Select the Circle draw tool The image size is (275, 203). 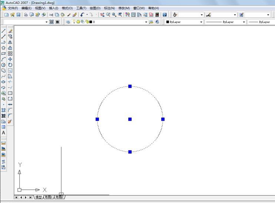click(x=3, y=65)
